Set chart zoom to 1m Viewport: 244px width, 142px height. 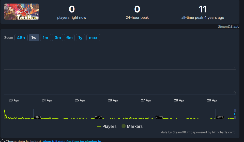tap(45, 38)
